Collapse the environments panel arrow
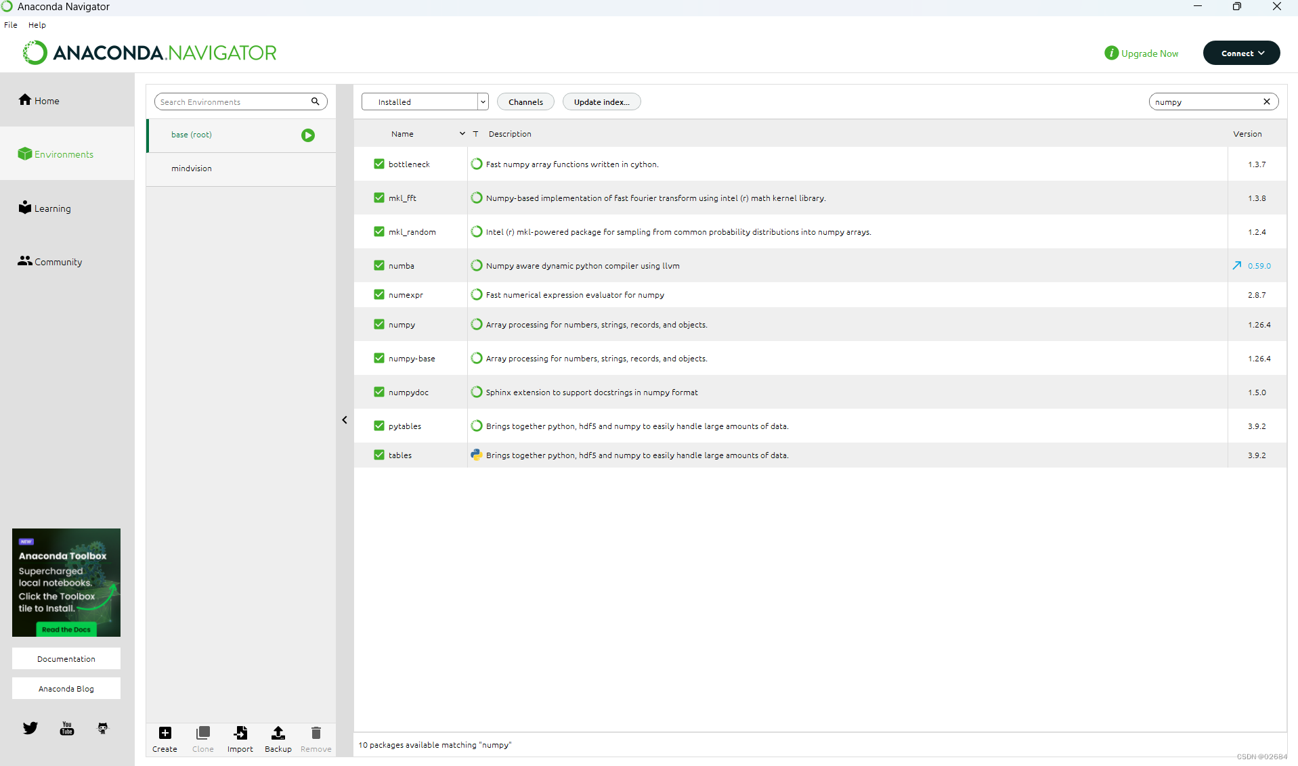1298x766 pixels. pos(345,420)
